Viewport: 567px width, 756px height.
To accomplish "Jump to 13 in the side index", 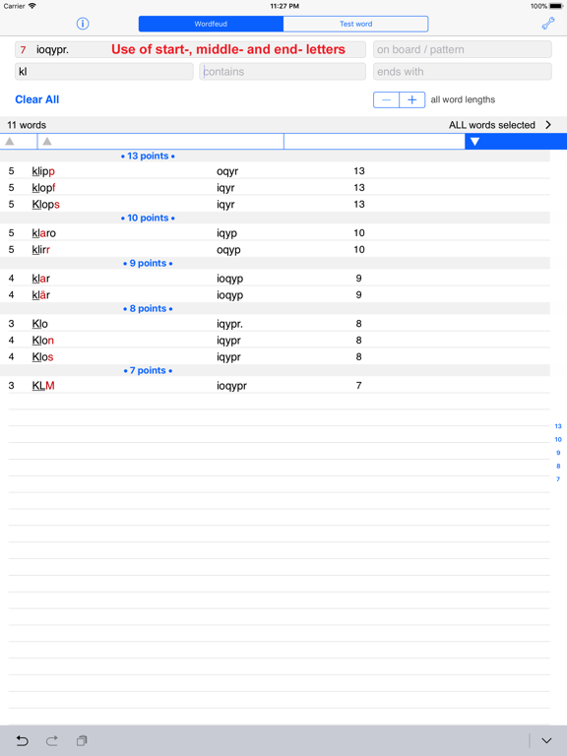I will 558,426.
